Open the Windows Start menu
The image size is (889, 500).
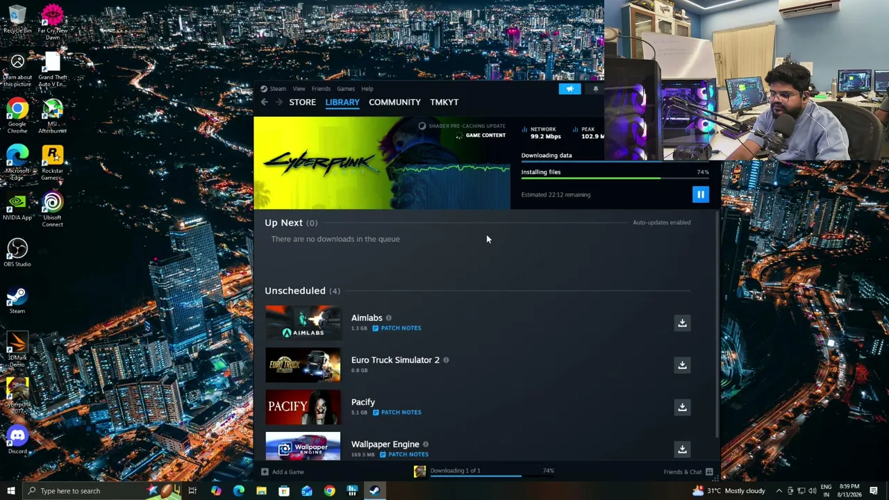click(x=10, y=491)
